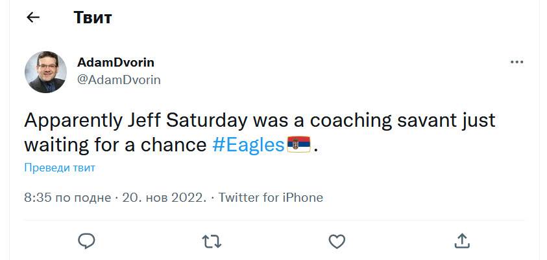The height and width of the screenshot is (260, 547).
Task: Click the word "Apparently" in tweet
Action: click(x=69, y=121)
